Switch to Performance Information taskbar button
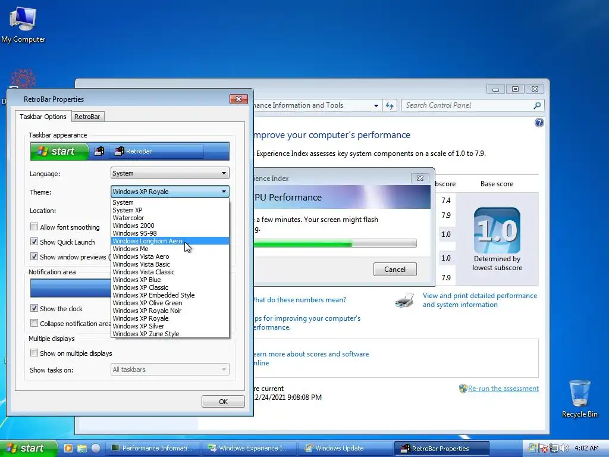The height and width of the screenshot is (457, 609). [152, 448]
